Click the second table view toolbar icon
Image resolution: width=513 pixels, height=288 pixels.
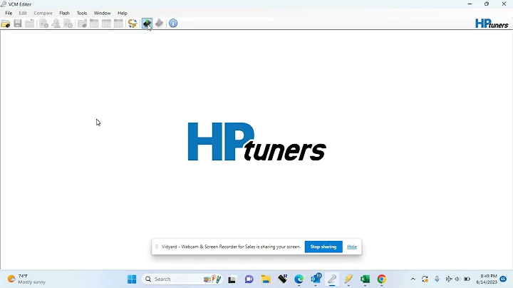(x=106, y=24)
